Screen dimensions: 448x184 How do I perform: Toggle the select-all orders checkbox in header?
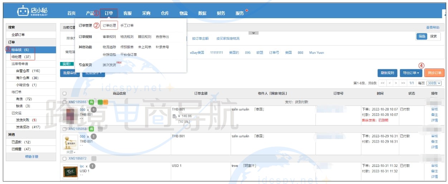[64, 94]
